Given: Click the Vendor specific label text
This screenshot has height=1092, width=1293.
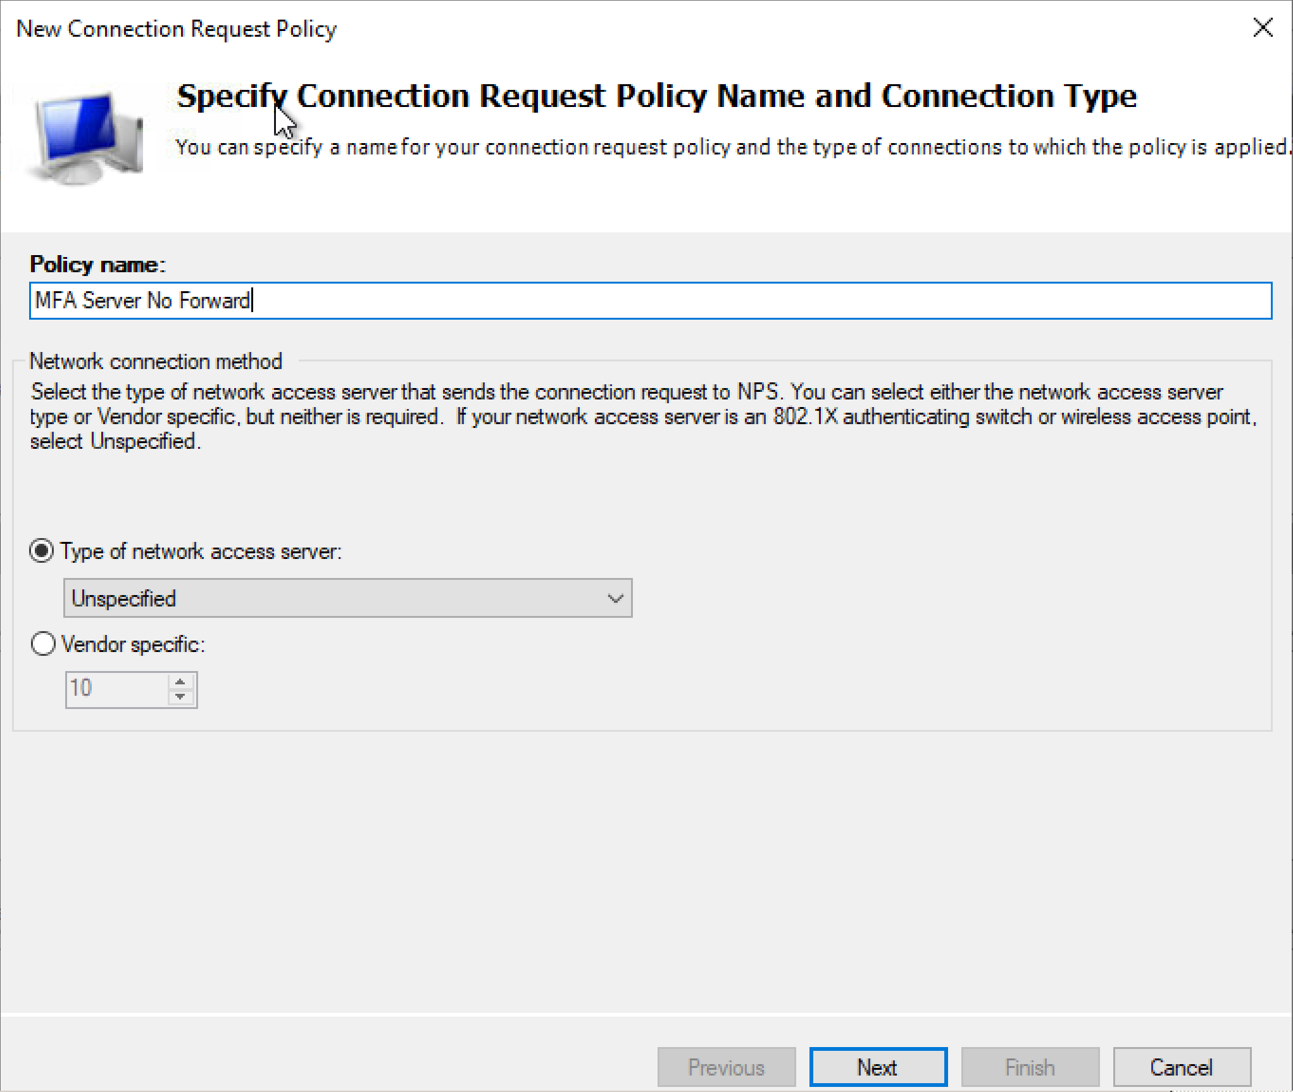Looking at the screenshot, I should (133, 644).
